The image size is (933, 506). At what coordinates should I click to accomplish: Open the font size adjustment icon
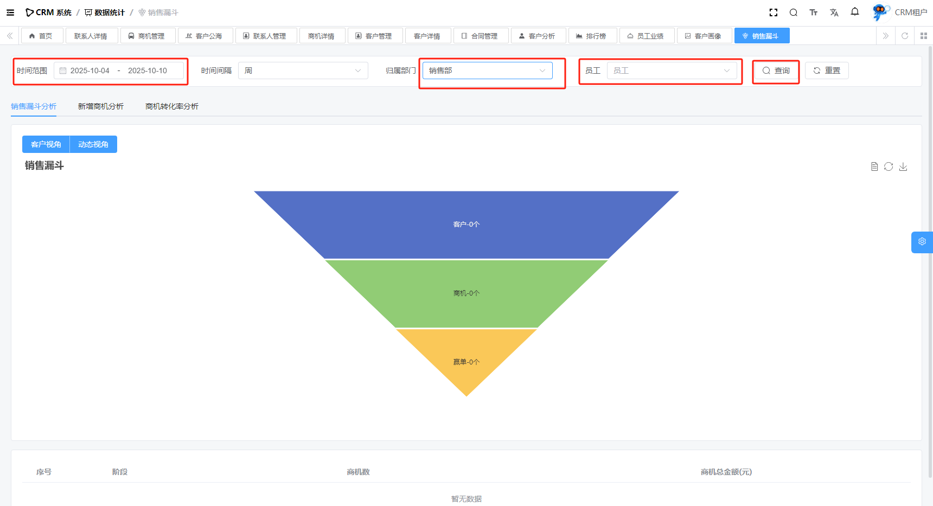(x=813, y=12)
